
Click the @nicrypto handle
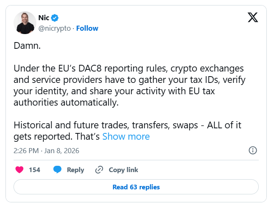pos(55,28)
